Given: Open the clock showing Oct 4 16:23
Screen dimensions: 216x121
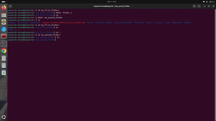Looking at the screenshot, I should click(x=112, y=2).
